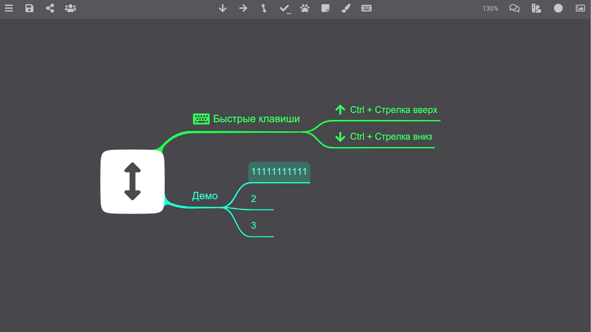Open the paw icon picker

click(305, 8)
